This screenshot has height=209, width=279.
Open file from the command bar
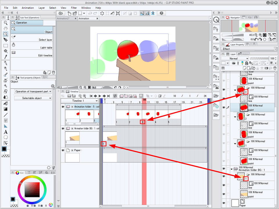click(75, 13)
